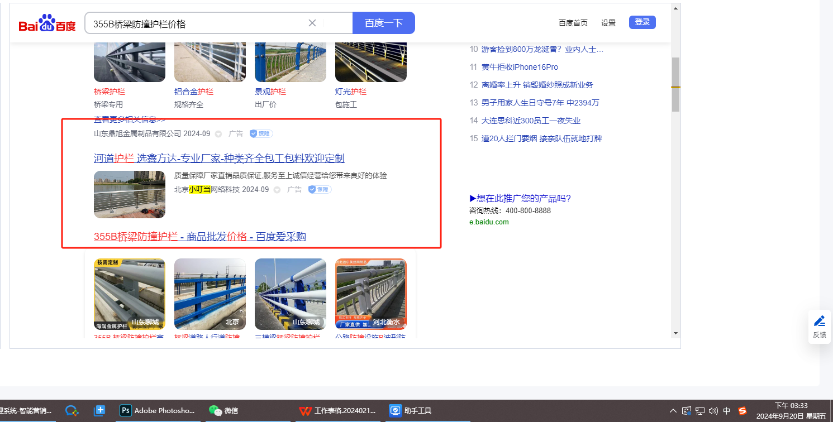This screenshot has width=833, height=422.
Task: Open the 设置 menu
Action: [x=608, y=23]
